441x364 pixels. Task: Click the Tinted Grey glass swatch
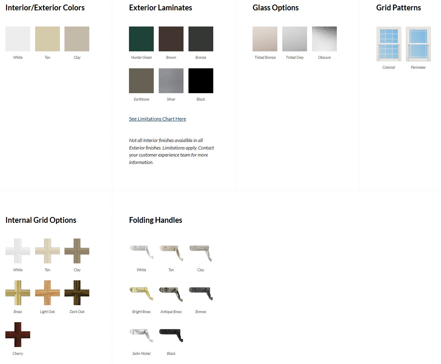[x=295, y=39]
